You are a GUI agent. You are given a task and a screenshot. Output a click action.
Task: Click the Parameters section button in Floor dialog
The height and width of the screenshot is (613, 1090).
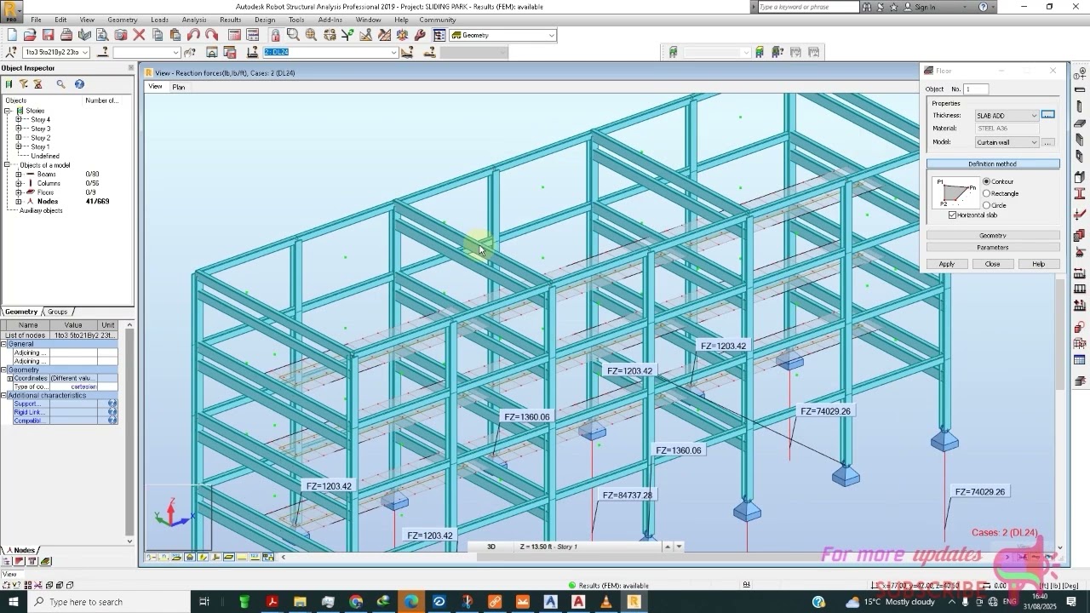(993, 247)
